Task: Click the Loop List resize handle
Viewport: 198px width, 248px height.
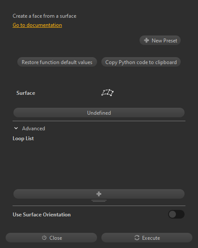Action: tap(99, 201)
